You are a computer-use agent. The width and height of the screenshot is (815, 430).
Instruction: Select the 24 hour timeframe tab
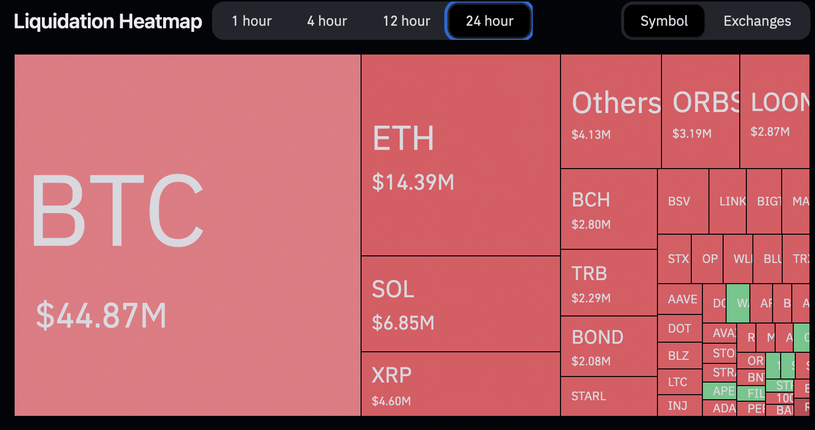[x=489, y=21]
